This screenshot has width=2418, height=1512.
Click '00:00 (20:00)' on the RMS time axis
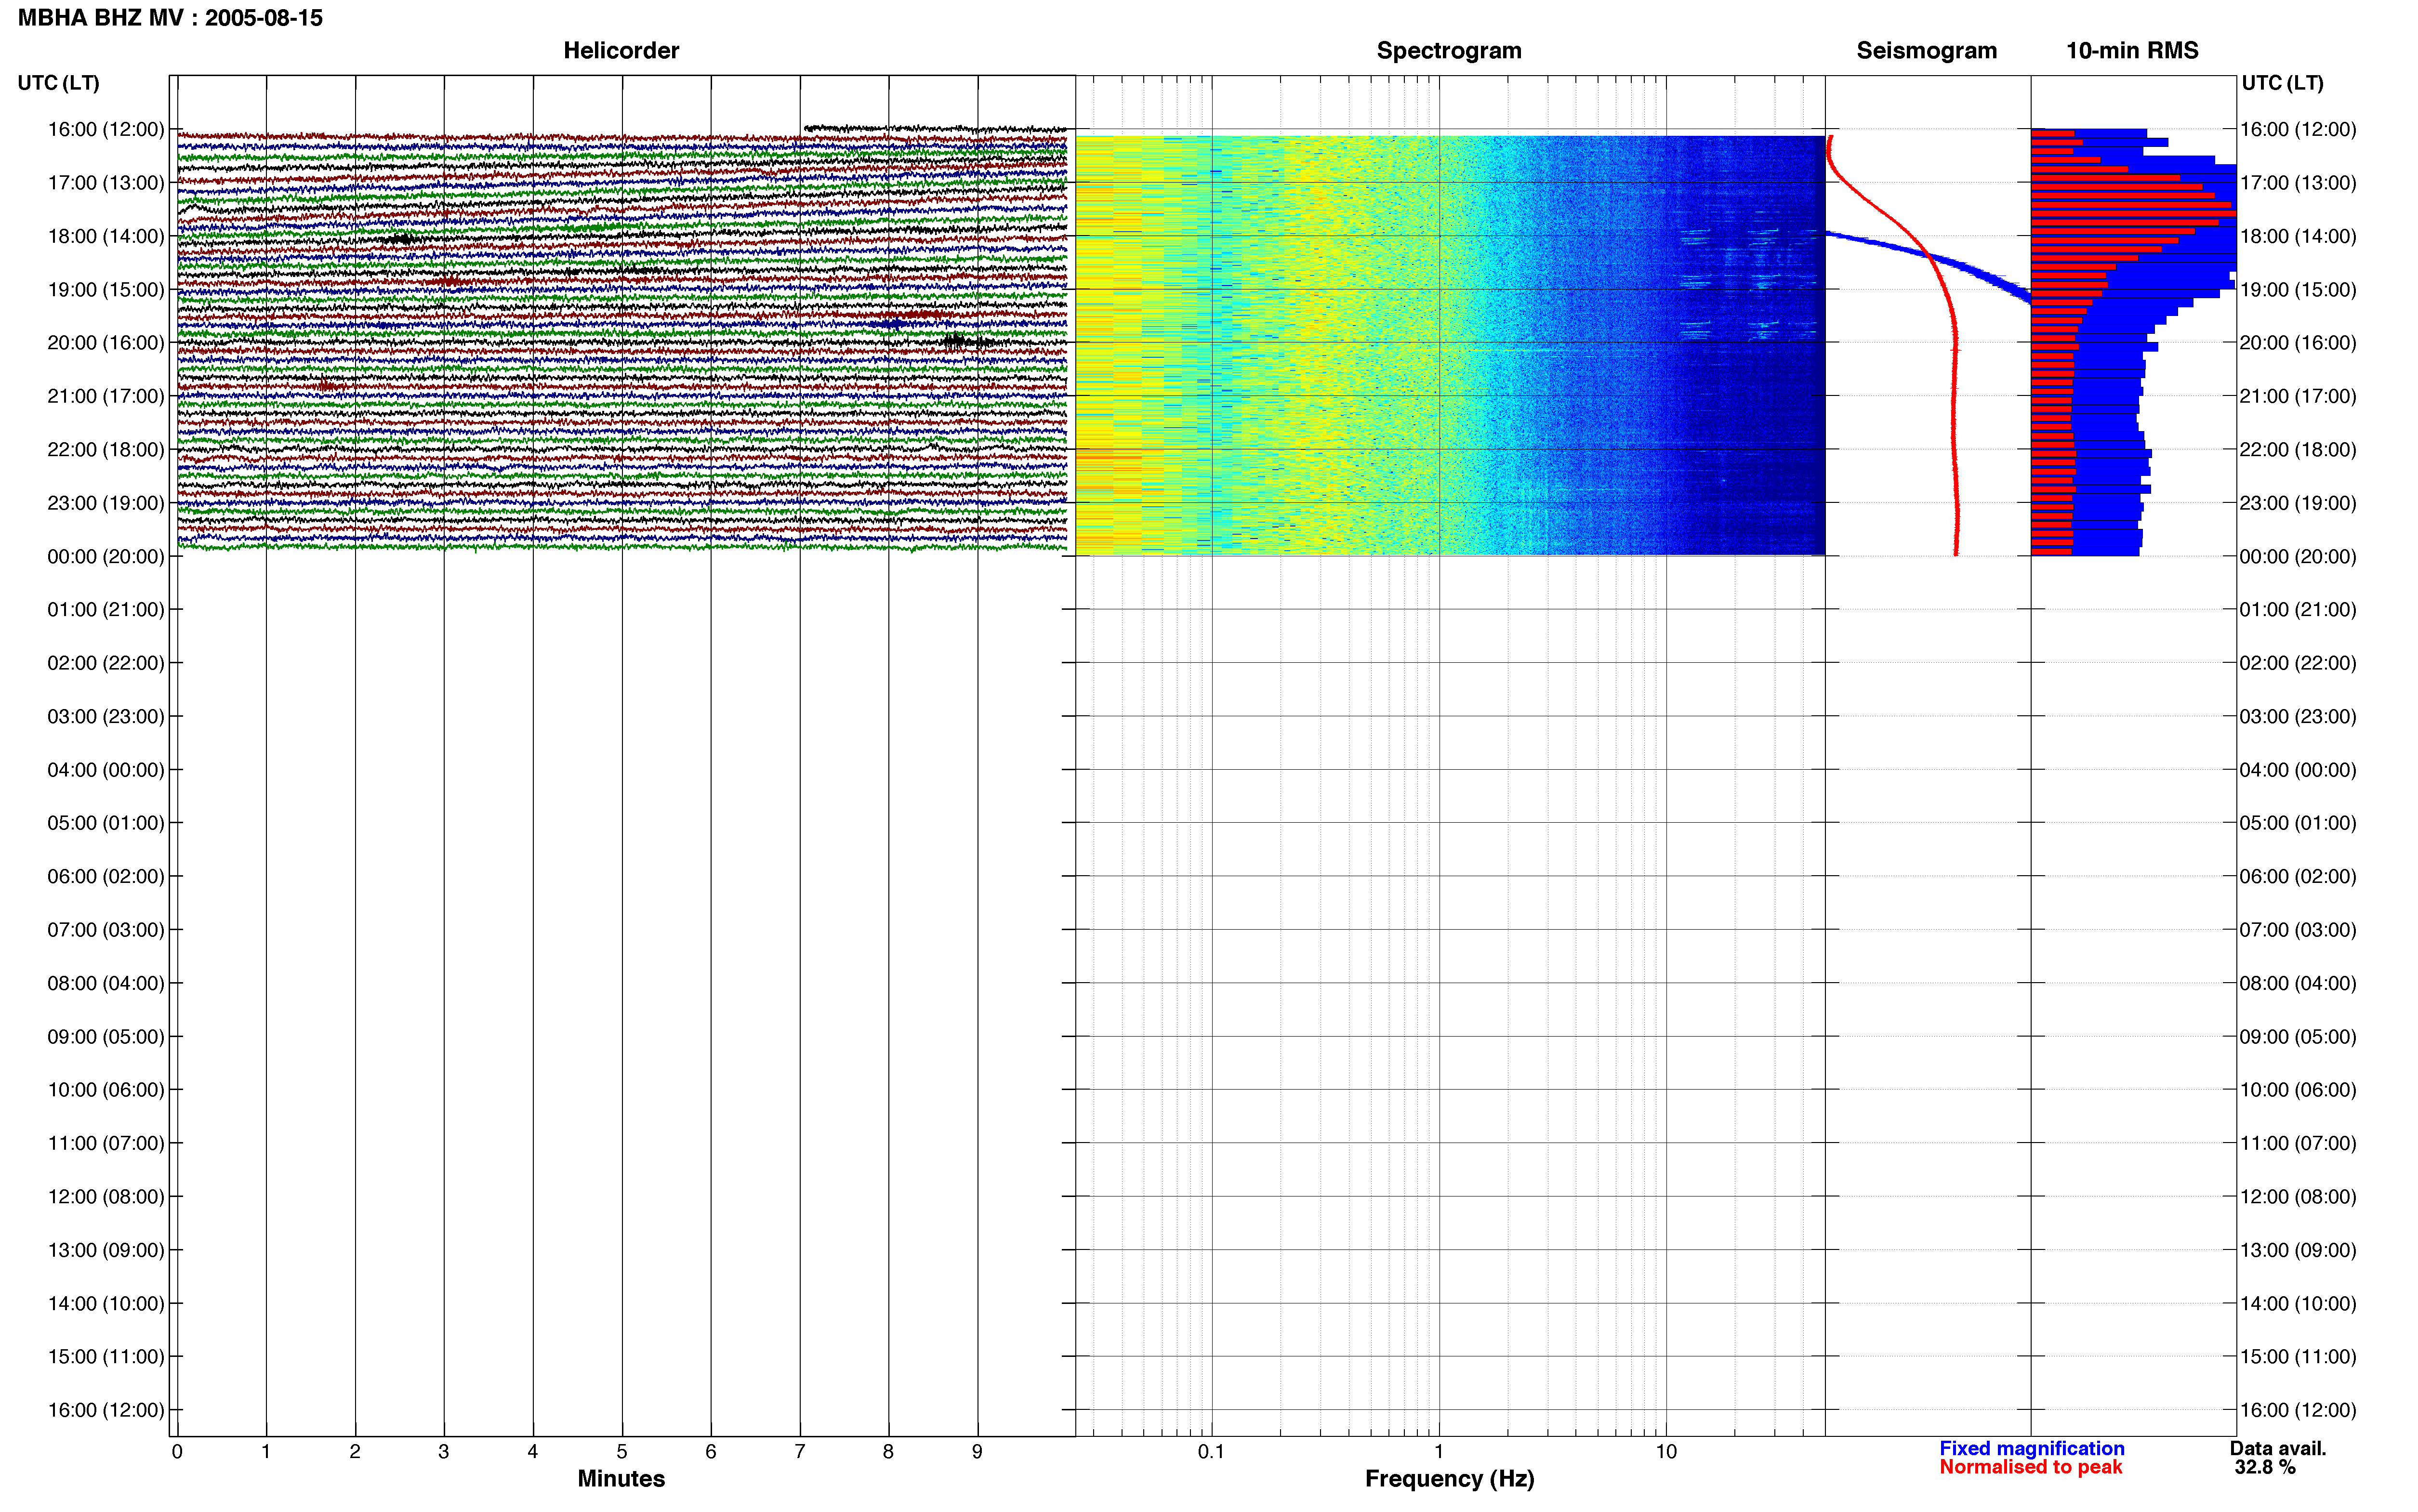pos(2298,556)
